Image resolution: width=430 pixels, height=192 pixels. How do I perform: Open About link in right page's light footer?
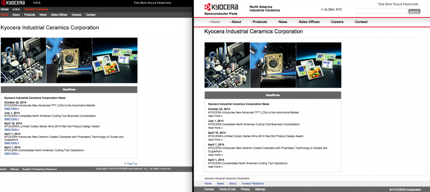[x=233, y=184]
